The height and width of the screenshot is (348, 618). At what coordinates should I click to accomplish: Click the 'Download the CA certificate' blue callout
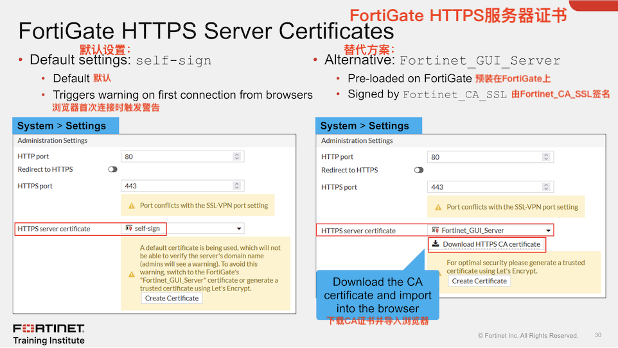(x=378, y=295)
